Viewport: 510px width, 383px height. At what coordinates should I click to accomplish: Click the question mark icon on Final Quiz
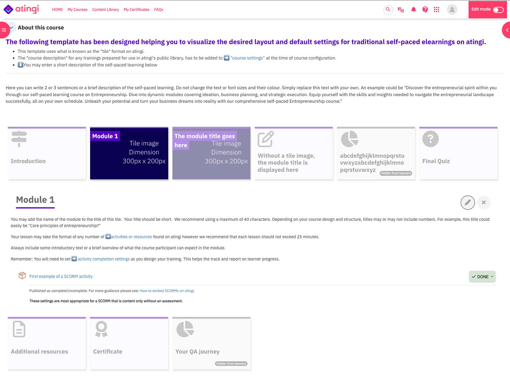point(430,139)
